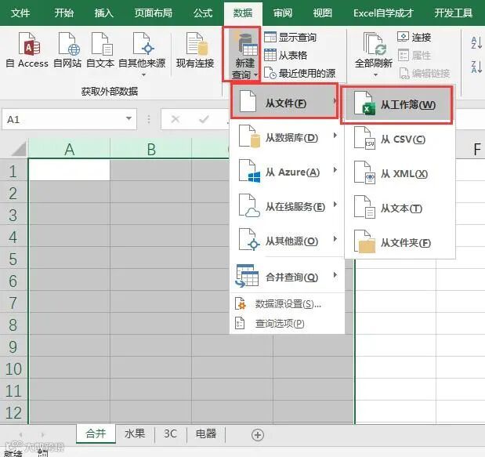Select column F header
Image resolution: width=485 pixels, height=457 pixels.
(476, 149)
